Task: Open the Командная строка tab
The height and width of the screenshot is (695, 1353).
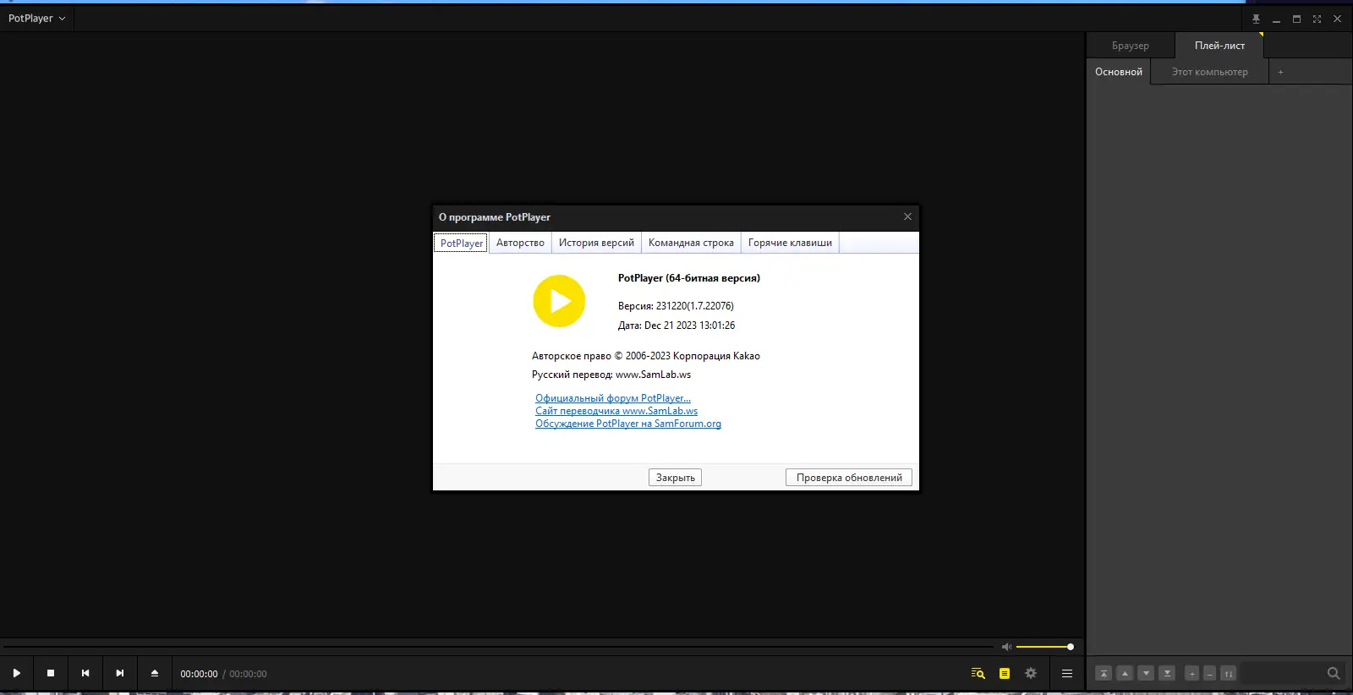Action: (x=691, y=243)
